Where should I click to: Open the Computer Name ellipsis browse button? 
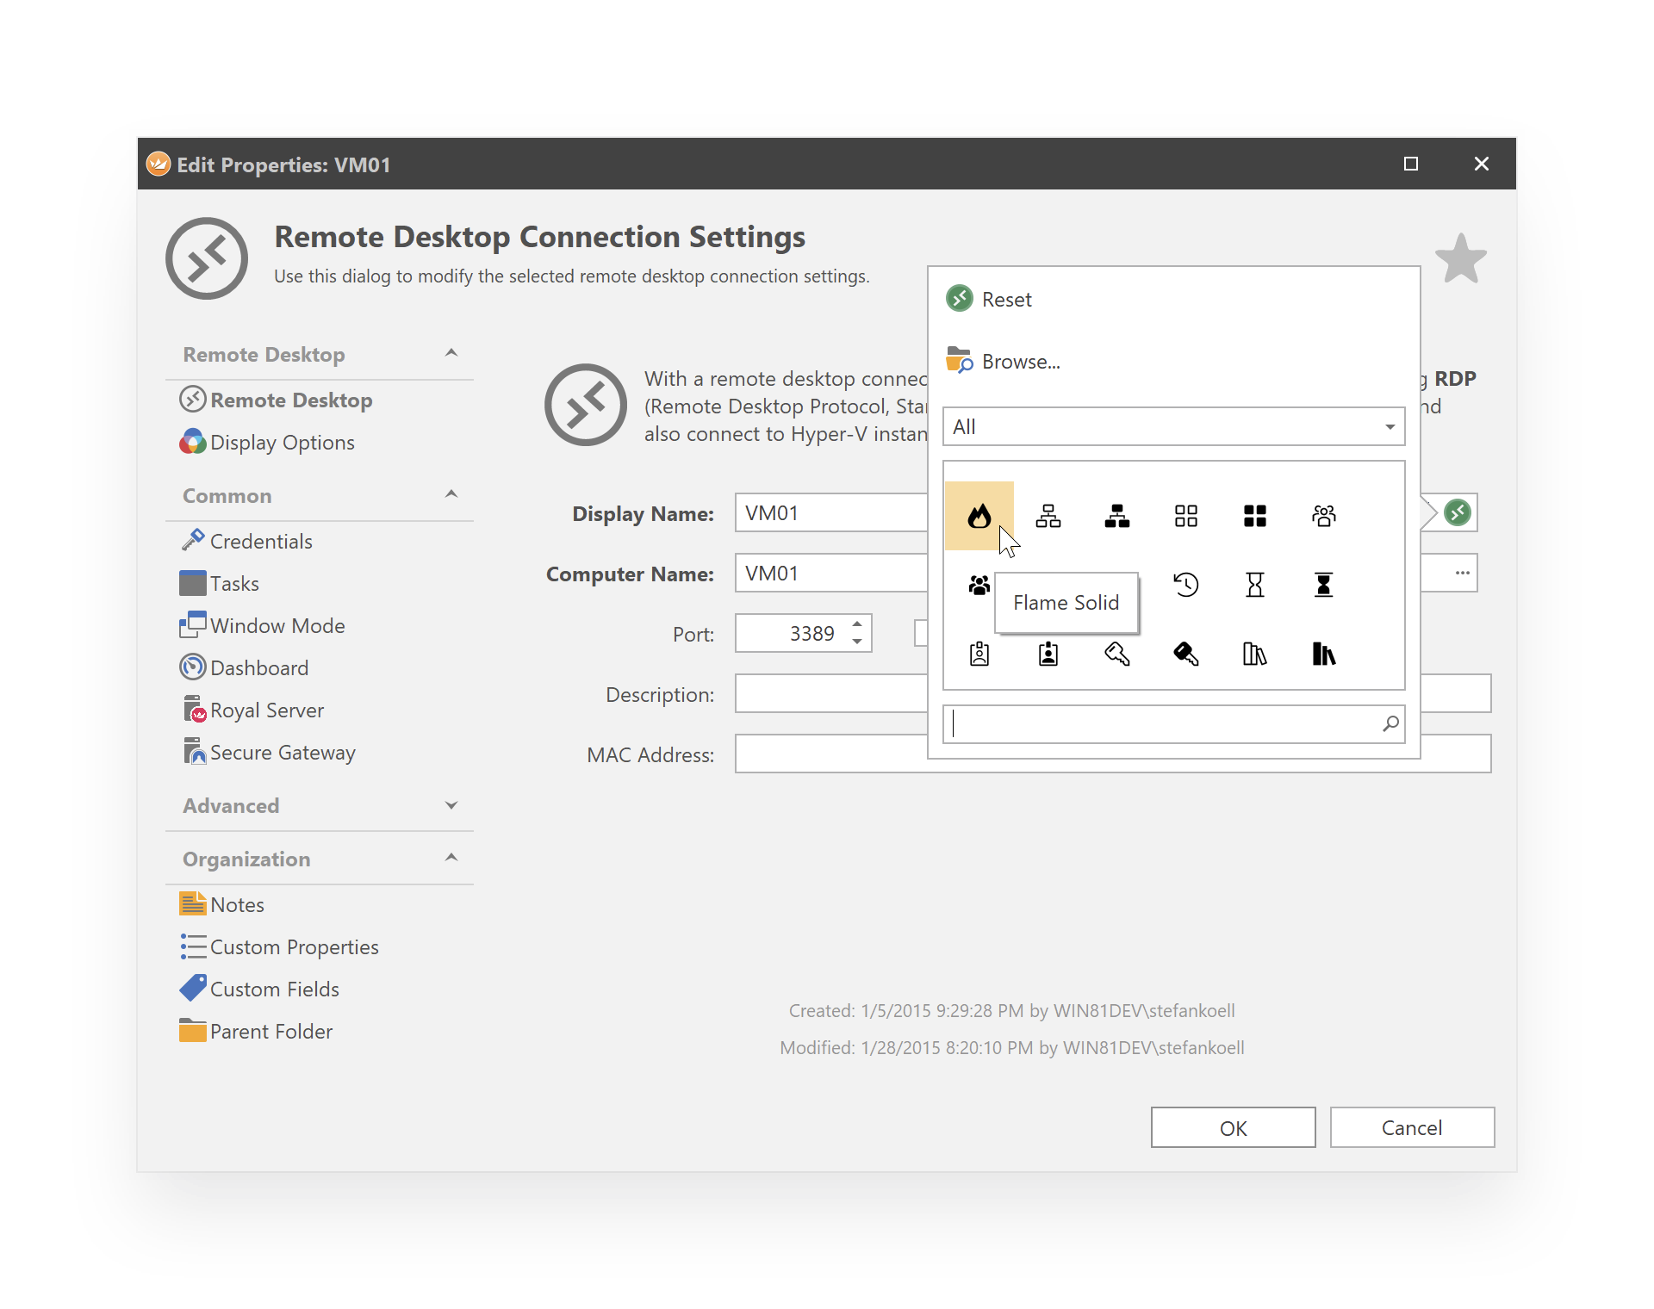(x=1462, y=574)
